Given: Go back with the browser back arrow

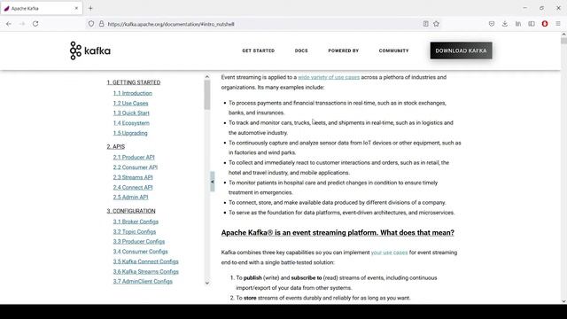Looking at the screenshot, I should [x=9, y=24].
